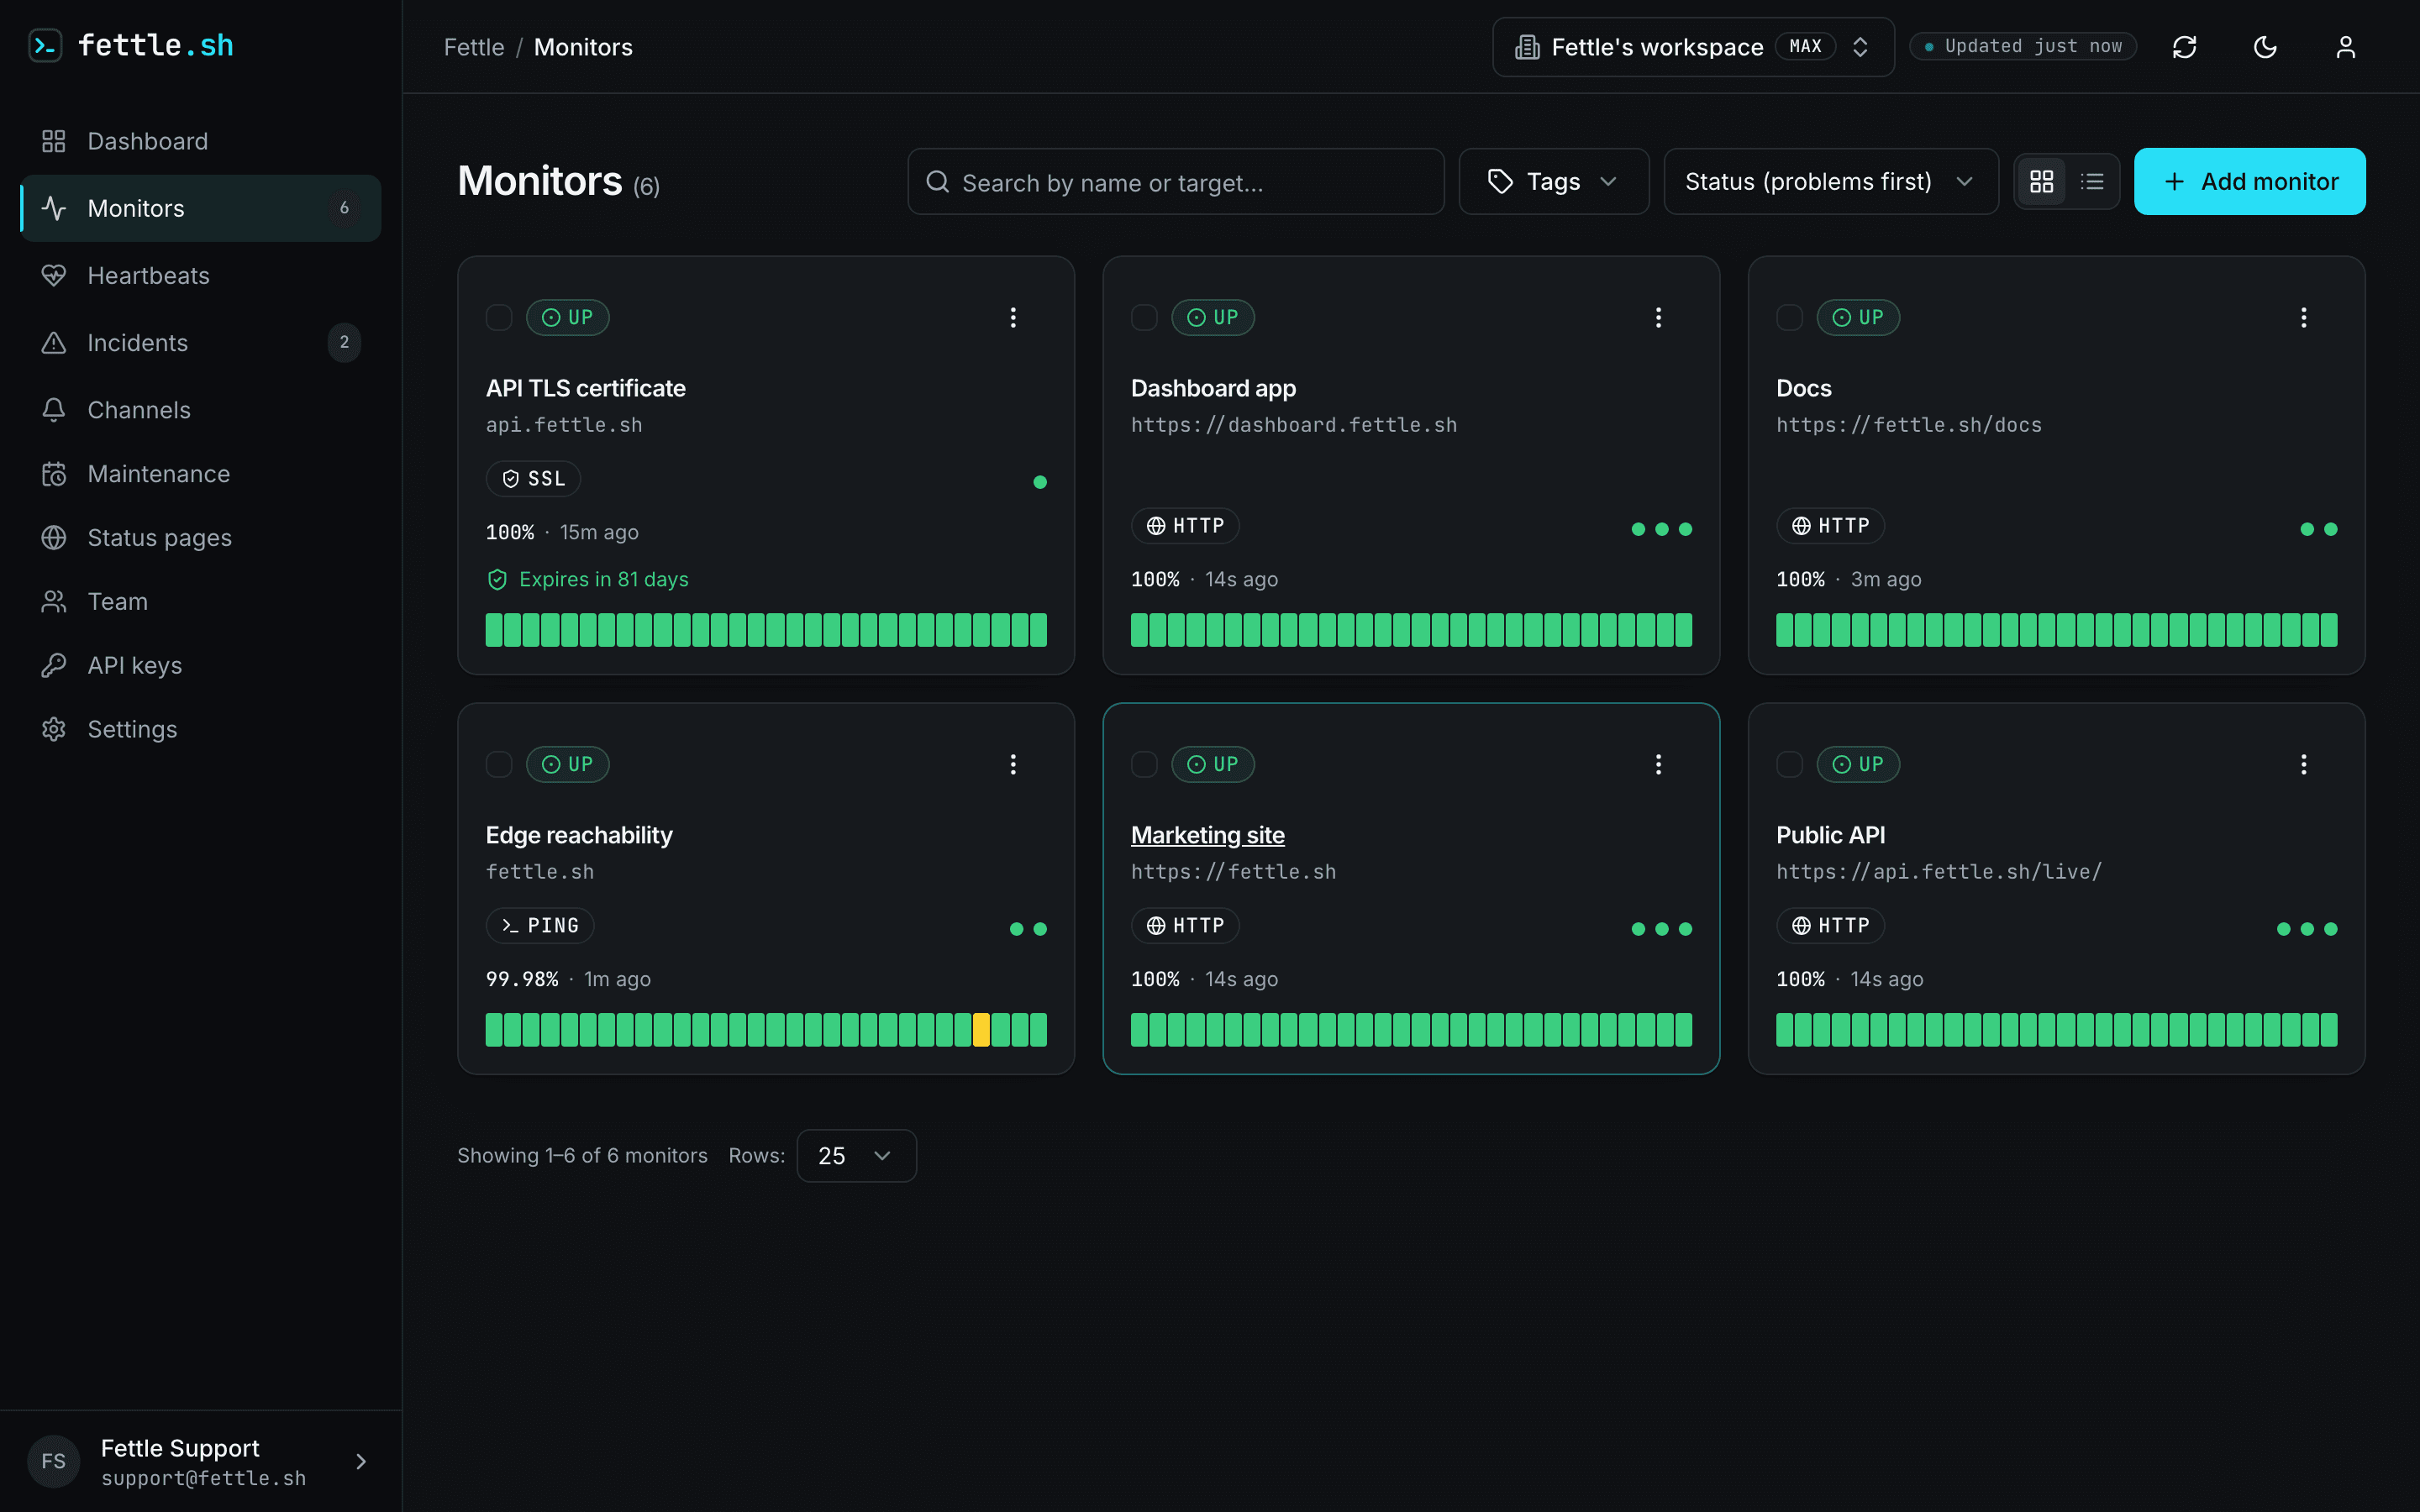Viewport: 2420px width, 1512px height.
Task: Toggle dark mode with the moon icon
Action: (x=2265, y=47)
